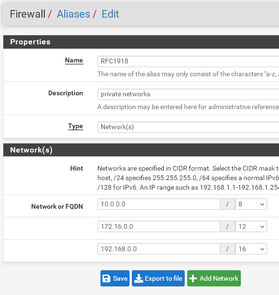
Task: Go to Aliases breadcrumb link
Action: [73, 14]
